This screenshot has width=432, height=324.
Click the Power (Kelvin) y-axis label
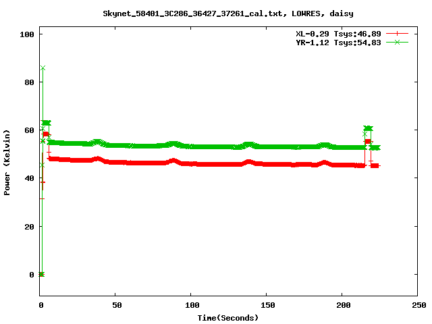(7, 163)
